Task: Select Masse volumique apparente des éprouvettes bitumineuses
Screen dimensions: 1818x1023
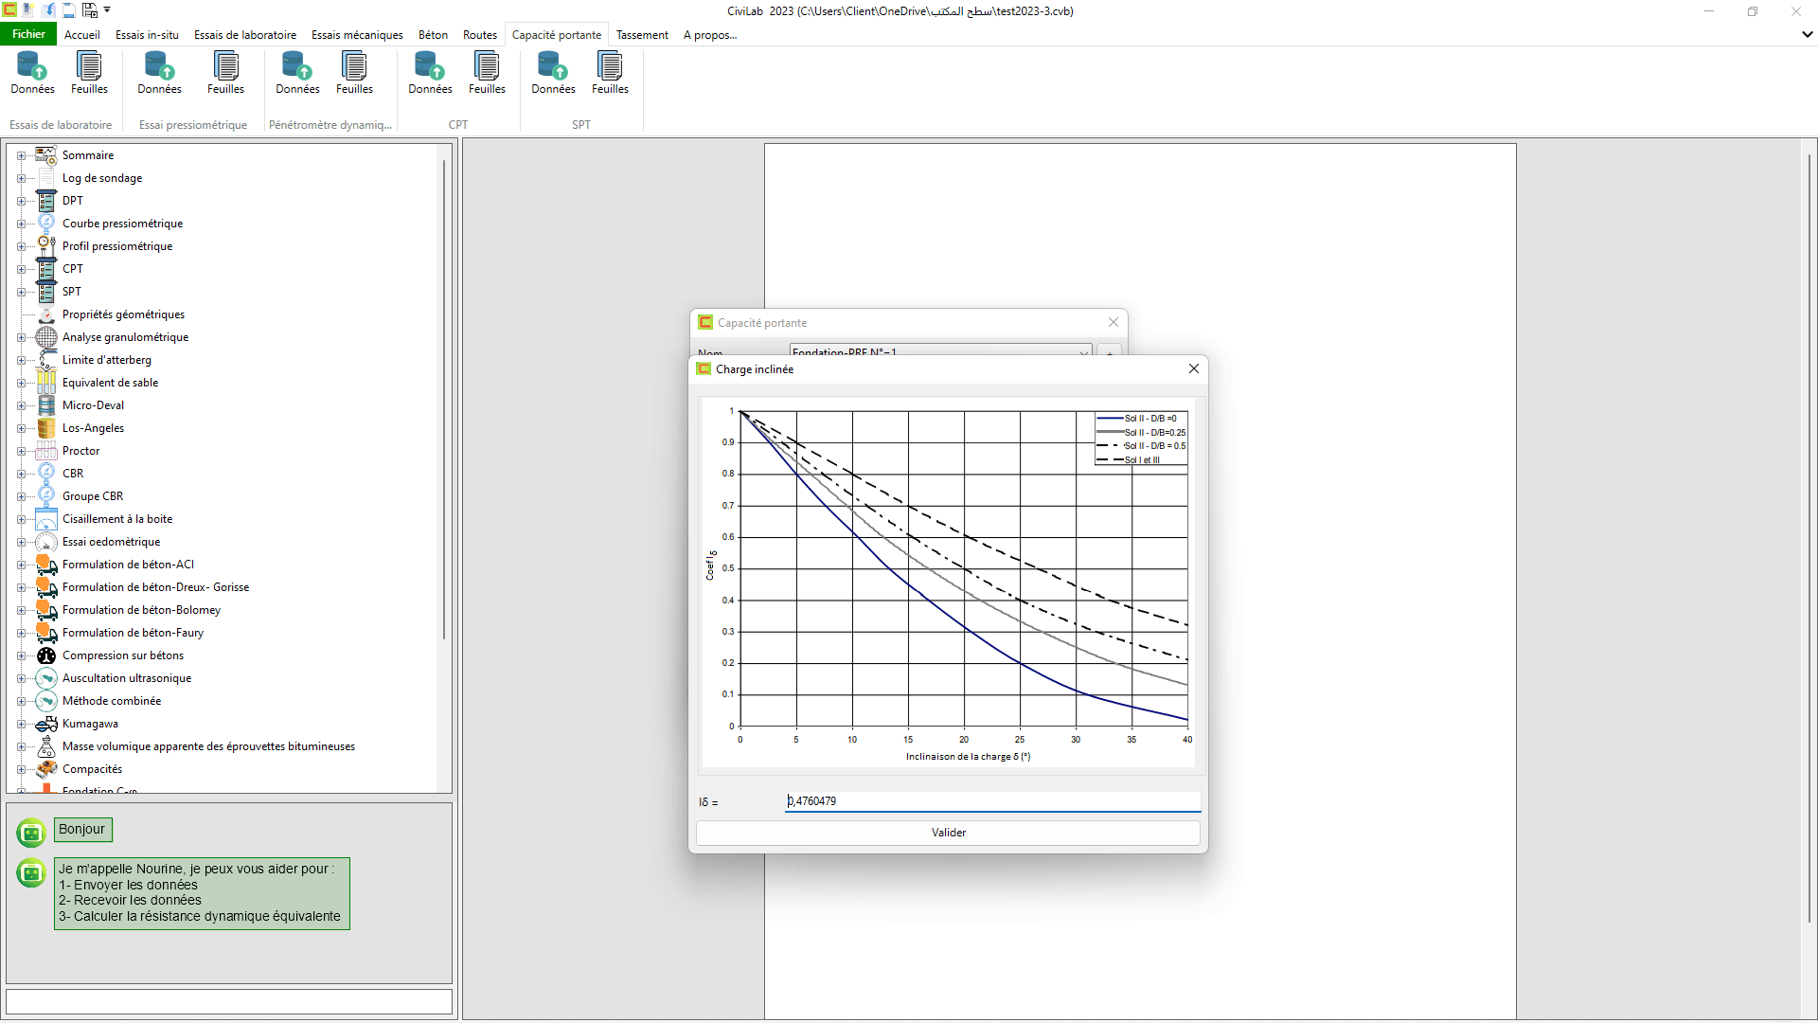Action: 208,746
